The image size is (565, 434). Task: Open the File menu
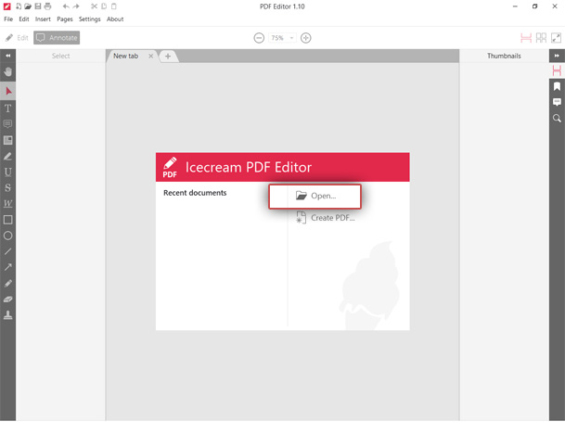click(x=8, y=19)
